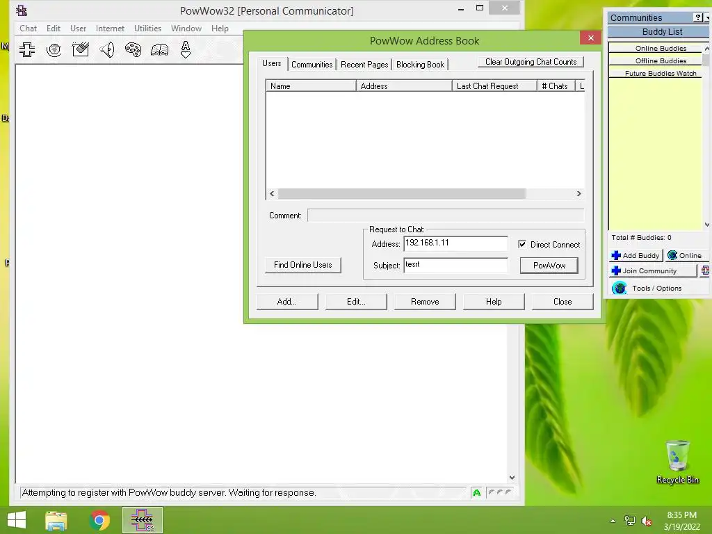The width and height of the screenshot is (712, 534).
Task: Click the Find Online Users button
Action: click(303, 265)
